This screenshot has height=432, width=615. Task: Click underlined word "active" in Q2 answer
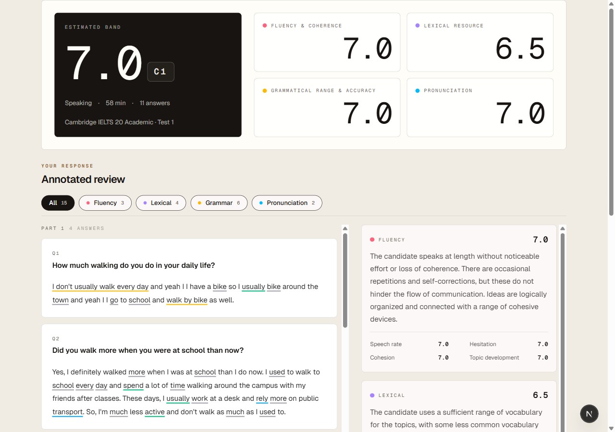155,412
